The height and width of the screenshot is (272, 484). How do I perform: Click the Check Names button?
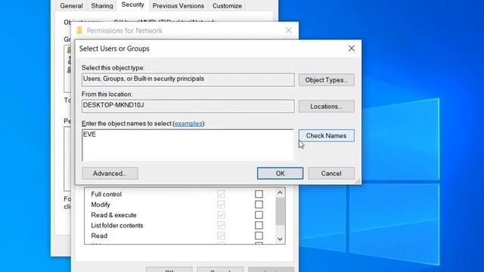coord(326,136)
